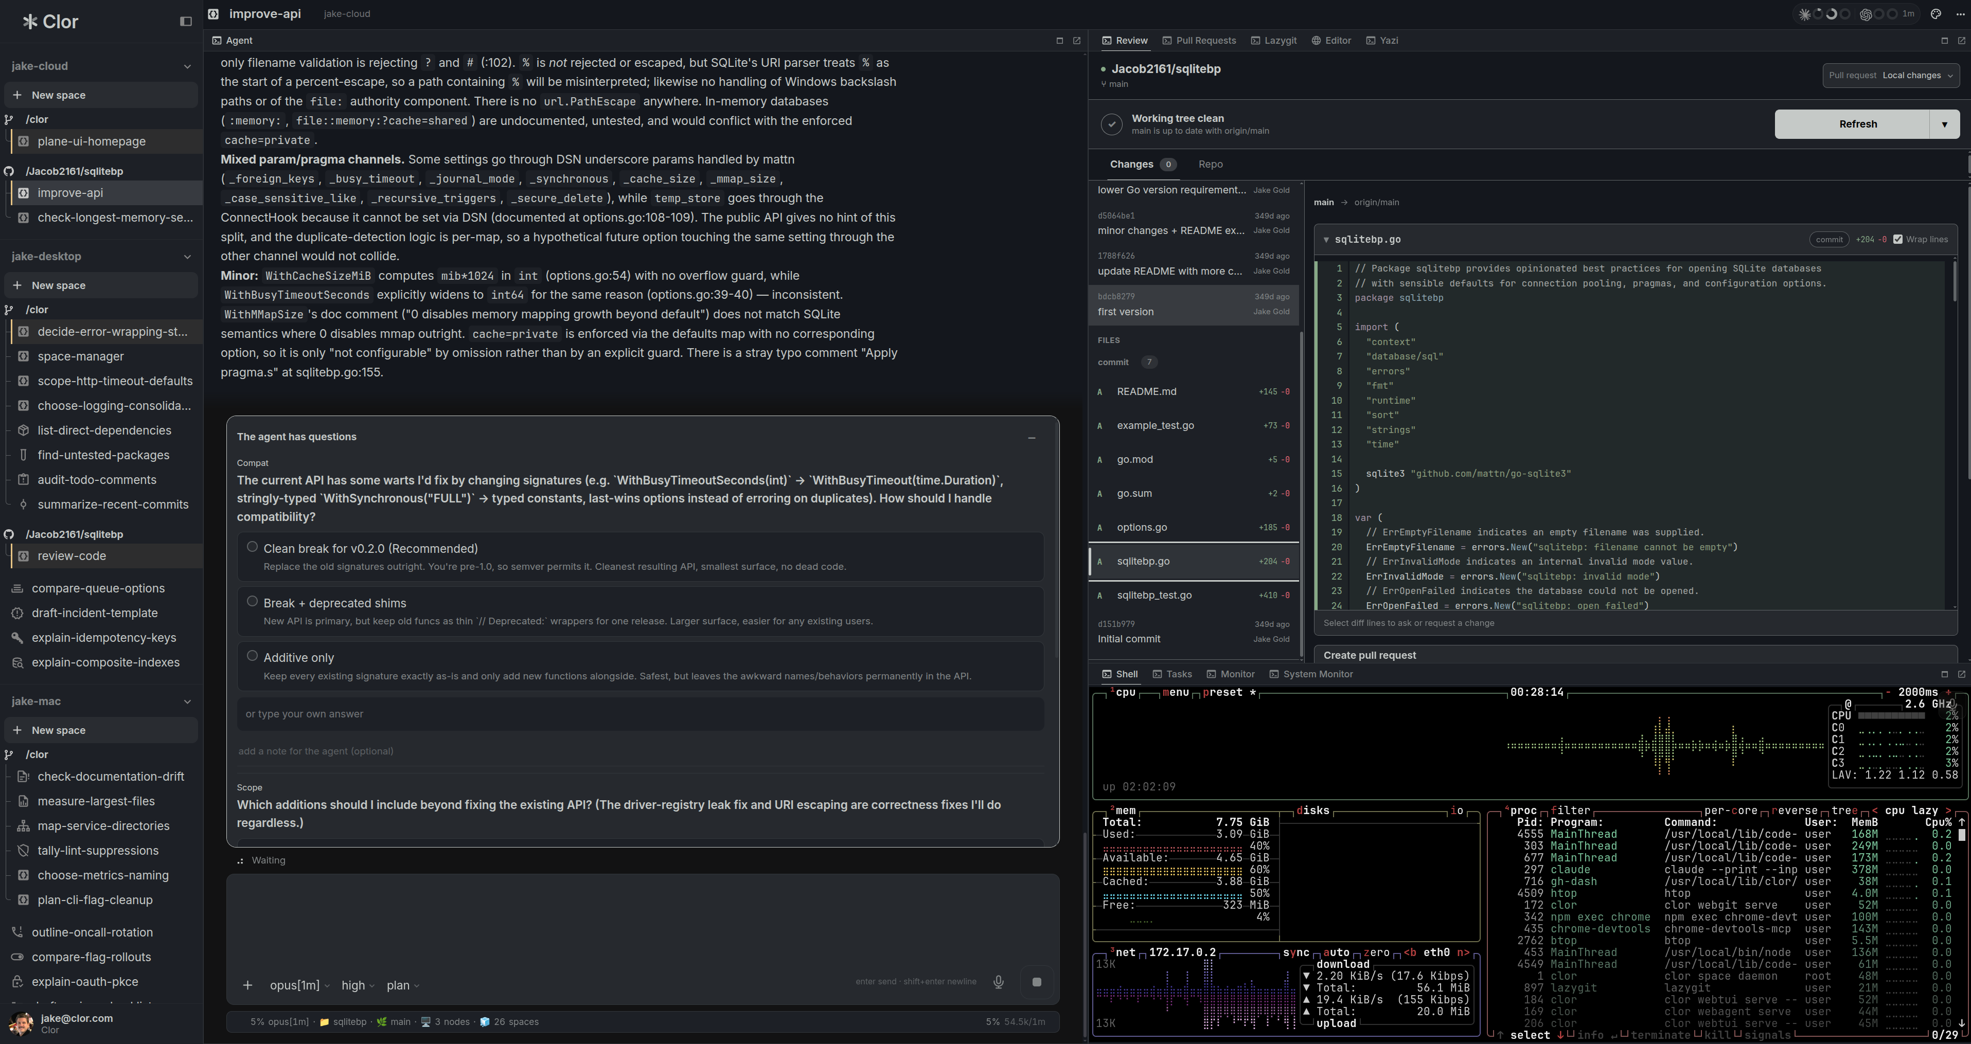1971x1044 pixels.
Task: Click the Refresh button
Action: [x=1852, y=124]
